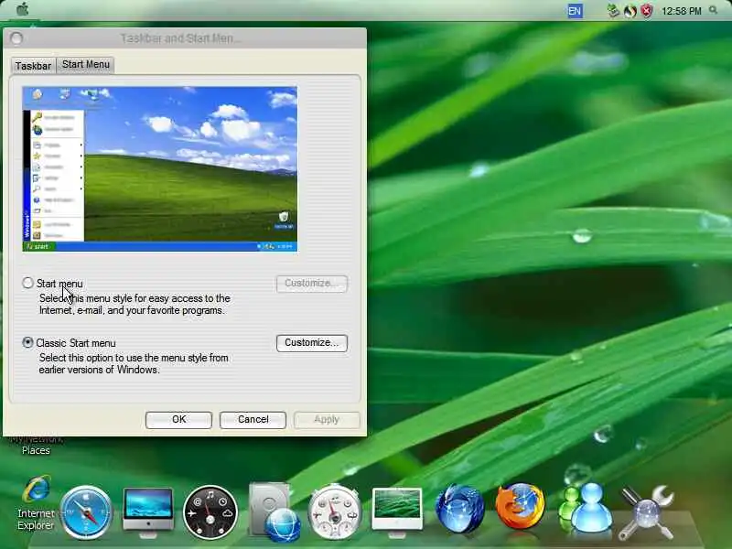Open Internet Explorer desktop shortcut
Viewport: 732px width, 549px height.
(x=36, y=503)
